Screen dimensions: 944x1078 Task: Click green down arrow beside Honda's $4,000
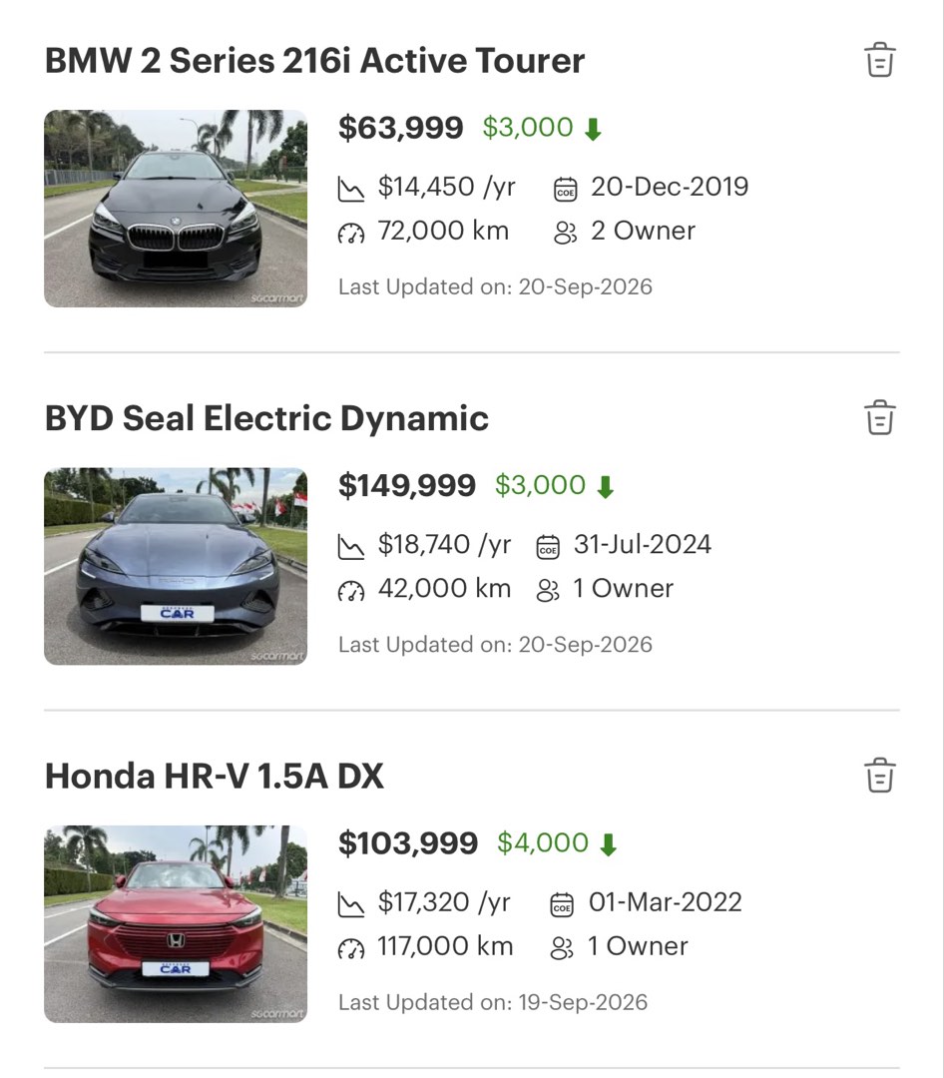(608, 844)
